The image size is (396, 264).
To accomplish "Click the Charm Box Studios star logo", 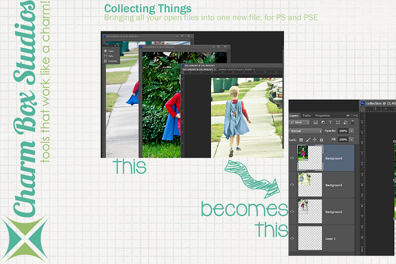I will [x=25, y=239].
